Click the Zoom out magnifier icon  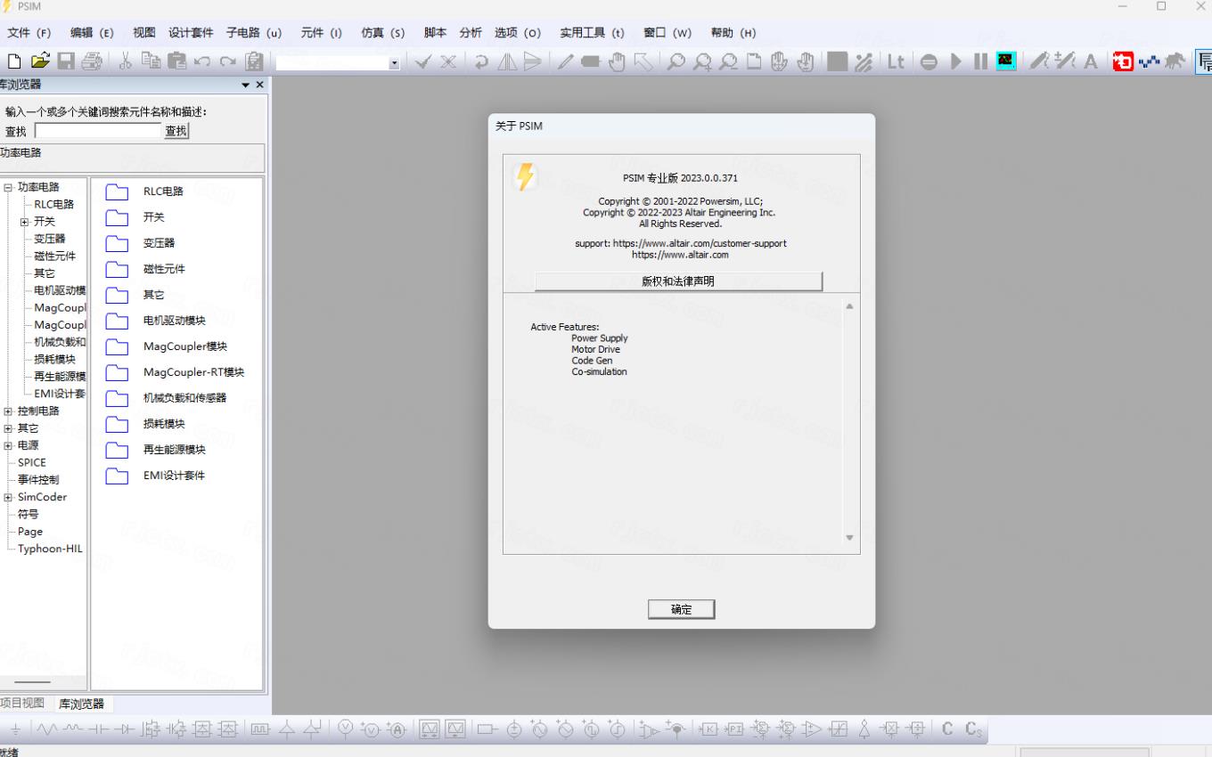729,61
